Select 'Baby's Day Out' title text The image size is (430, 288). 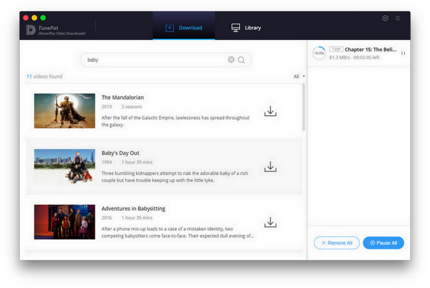120,153
